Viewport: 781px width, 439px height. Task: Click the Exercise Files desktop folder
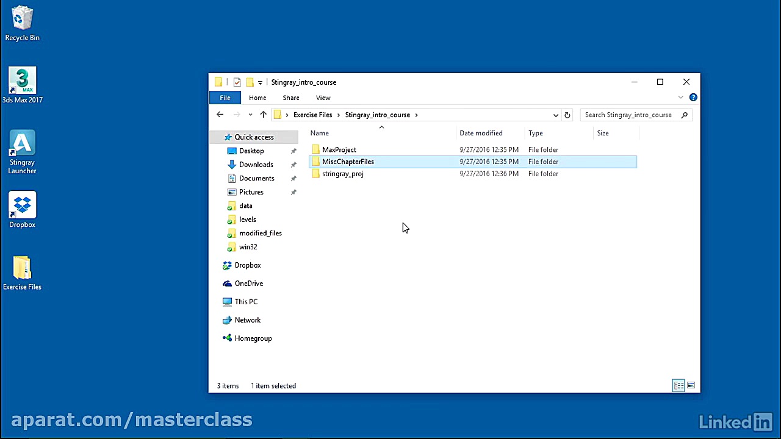[22, 273]
